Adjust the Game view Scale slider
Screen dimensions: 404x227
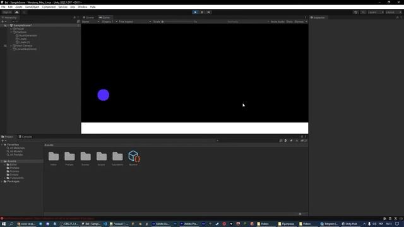point(178,21)
